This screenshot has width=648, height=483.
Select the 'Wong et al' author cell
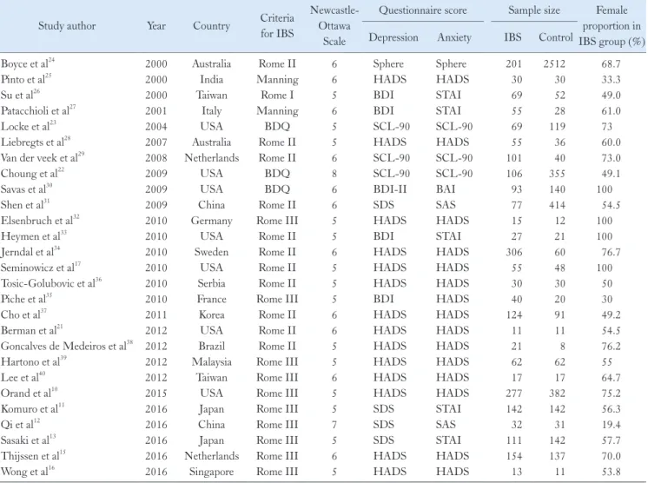coord(28,472)
